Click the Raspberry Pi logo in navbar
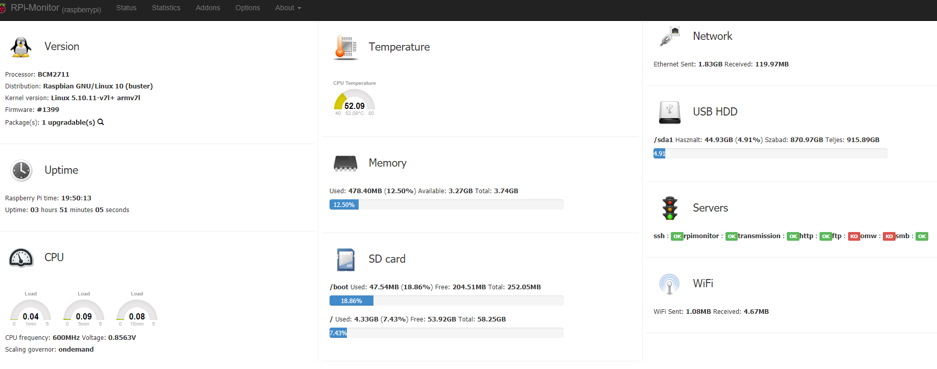 [x=2, y=8]
